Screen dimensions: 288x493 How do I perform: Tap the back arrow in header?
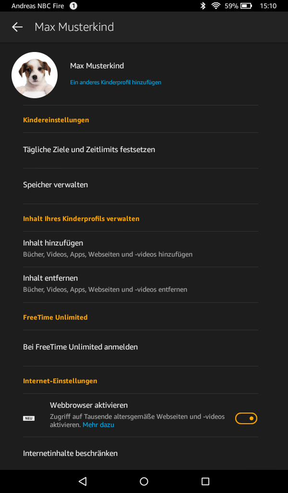point(17,27)
